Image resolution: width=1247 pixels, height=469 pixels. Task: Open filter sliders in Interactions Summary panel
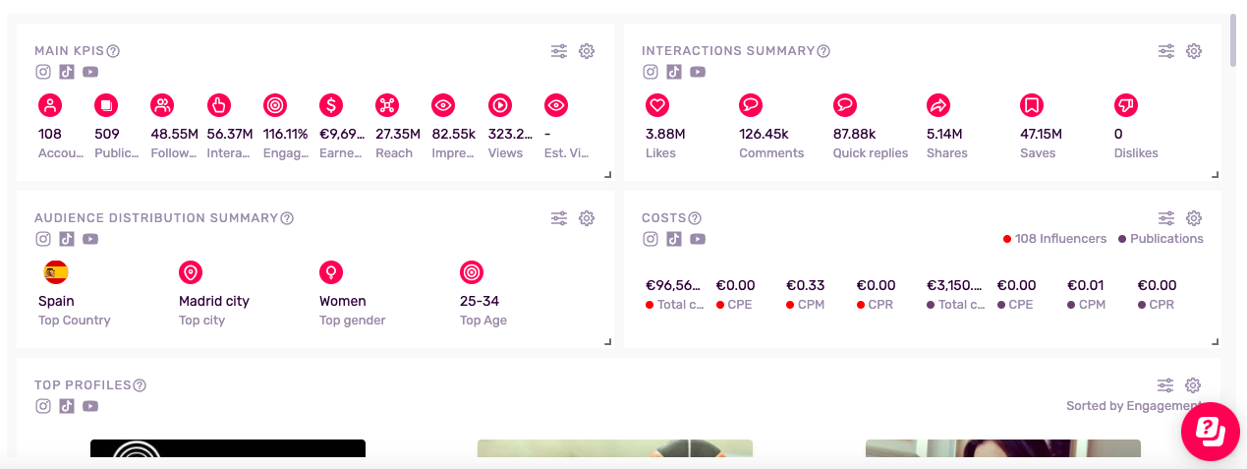pos(1166,51)
